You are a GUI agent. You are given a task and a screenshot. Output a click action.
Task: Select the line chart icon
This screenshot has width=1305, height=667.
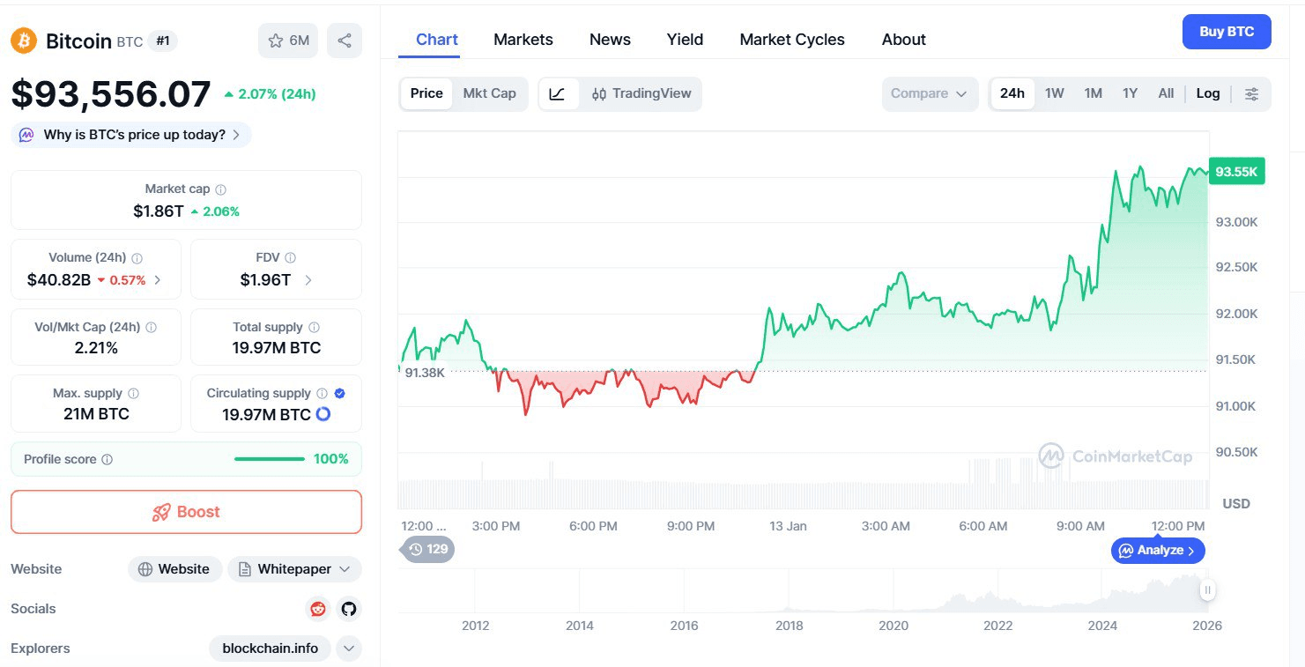(x=558, y=94)
